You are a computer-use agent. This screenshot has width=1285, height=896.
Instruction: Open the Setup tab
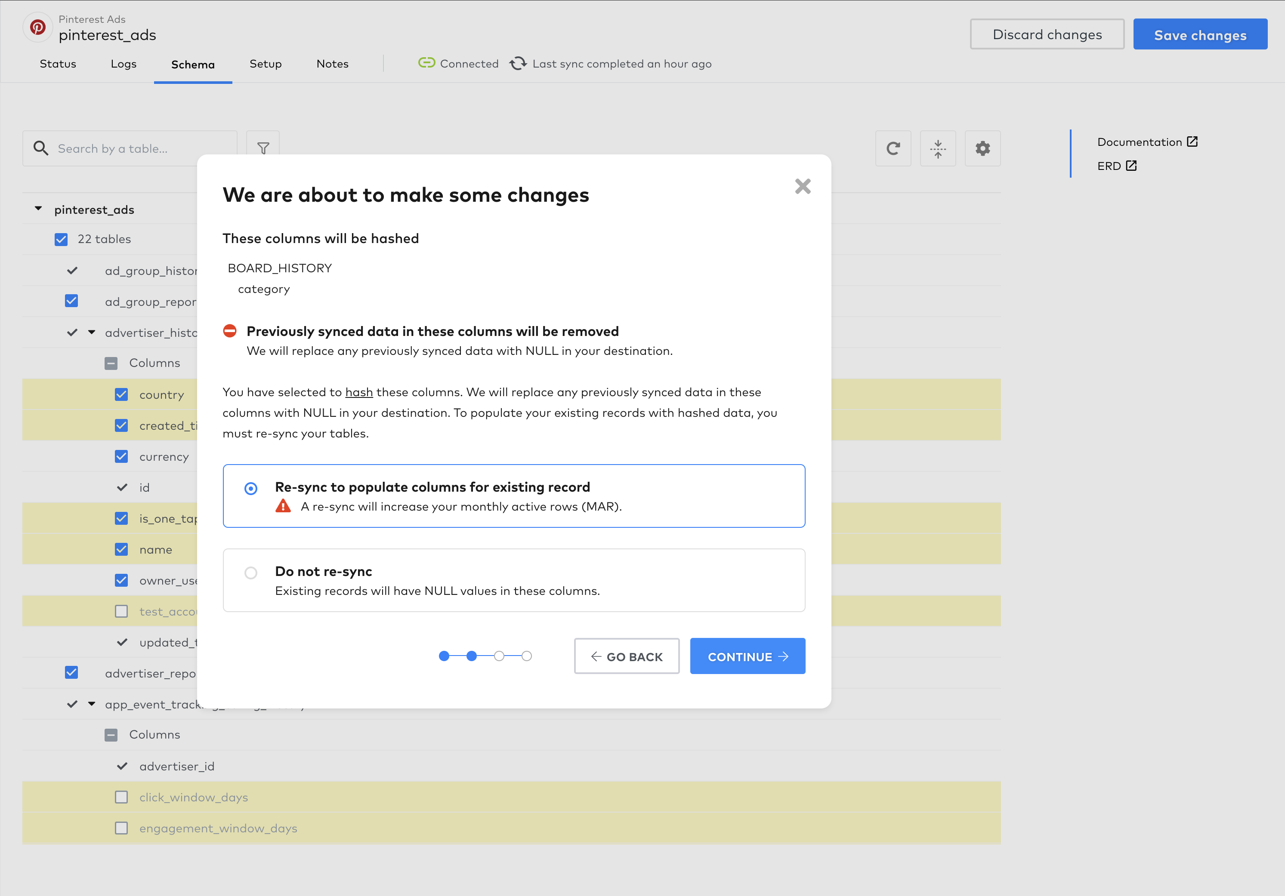pyautogui.click(x=265, y=64)
